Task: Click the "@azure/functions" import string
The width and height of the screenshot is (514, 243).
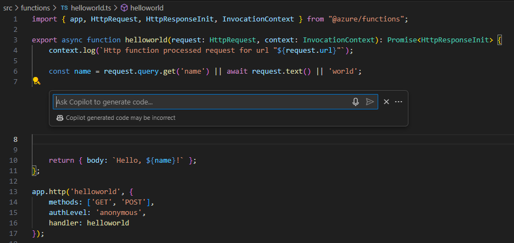Action: pos(367,19)
